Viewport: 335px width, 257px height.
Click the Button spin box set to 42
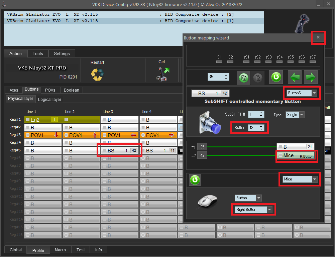click(x=256, y=128)
